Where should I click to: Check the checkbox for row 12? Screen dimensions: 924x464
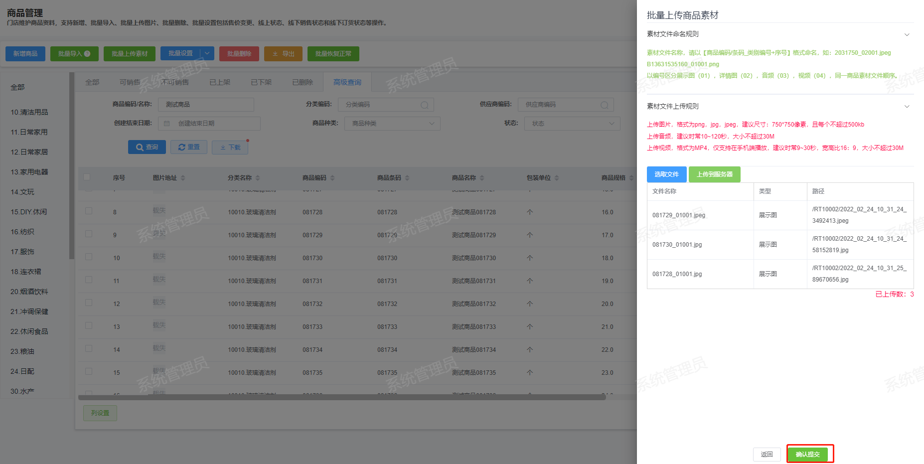pos(89,303)
